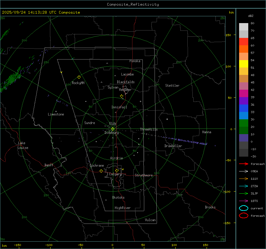Select the yellow diamond marker near Red Deer
266x249 pixels.
[x=121, y=96]
